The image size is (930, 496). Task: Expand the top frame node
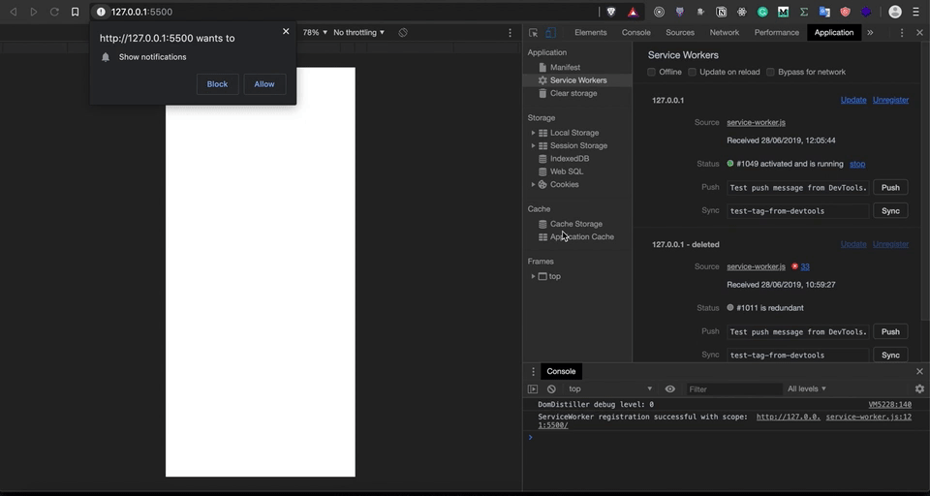click(533, 276)
